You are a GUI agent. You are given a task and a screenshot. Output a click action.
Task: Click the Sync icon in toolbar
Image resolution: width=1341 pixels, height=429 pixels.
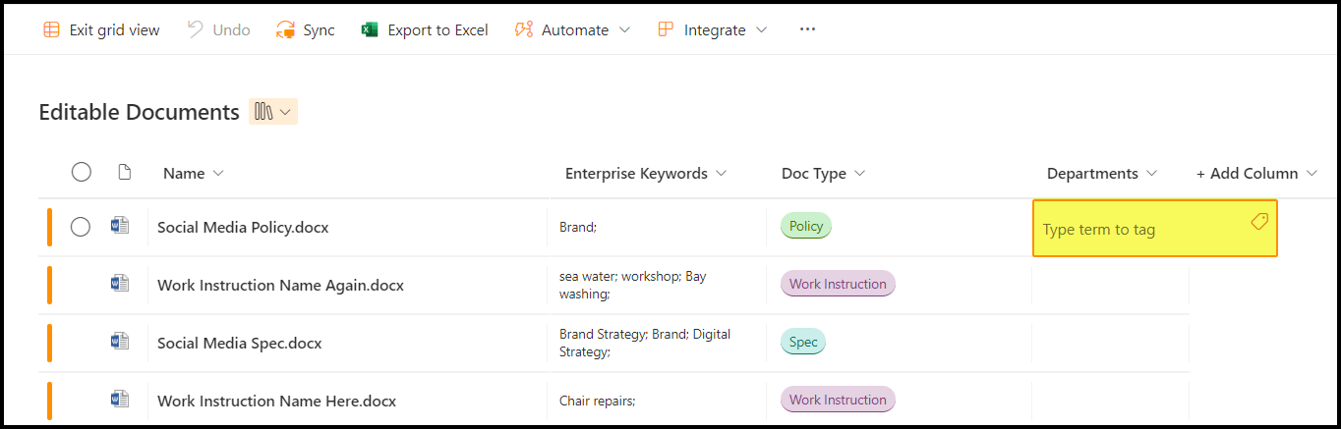pos(285,30)
